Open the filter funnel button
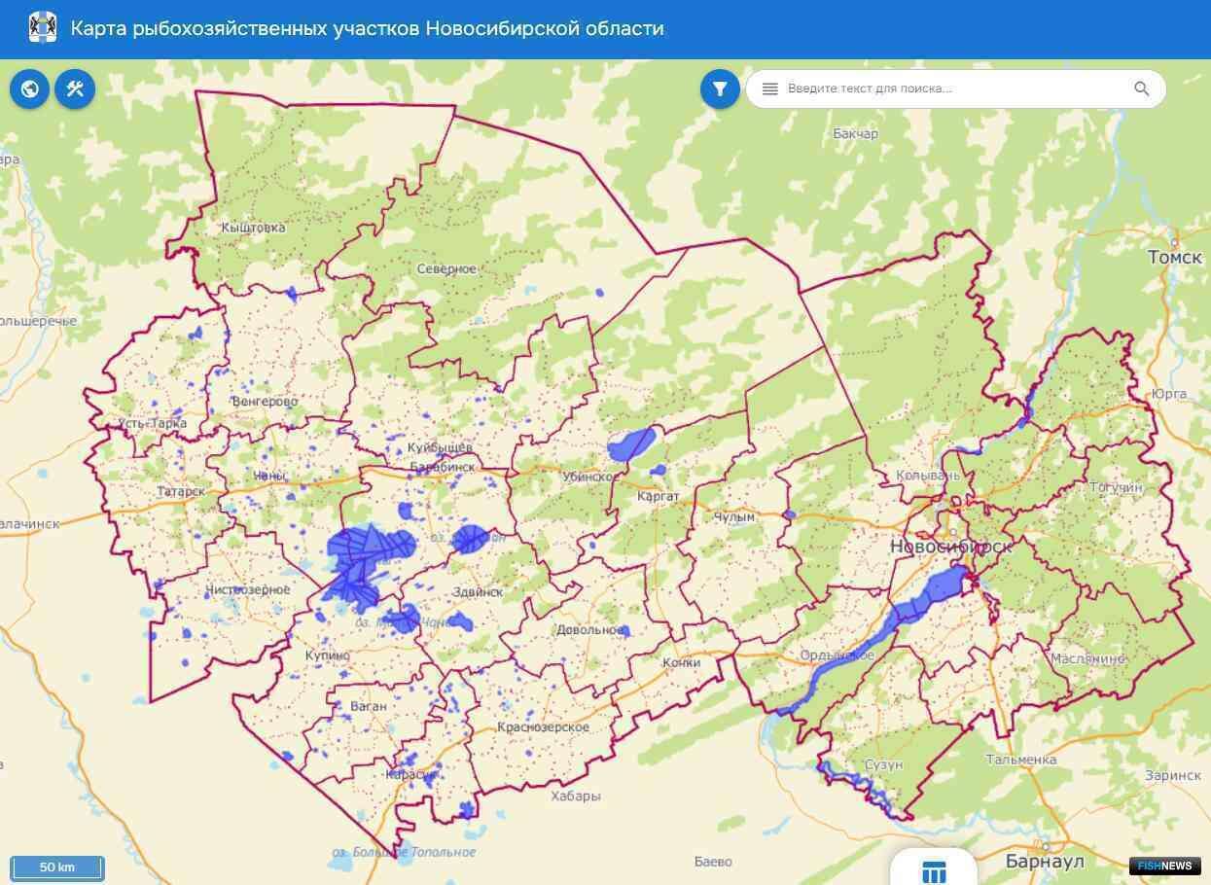Viewport: 1211px width, 885px height. 720,89
